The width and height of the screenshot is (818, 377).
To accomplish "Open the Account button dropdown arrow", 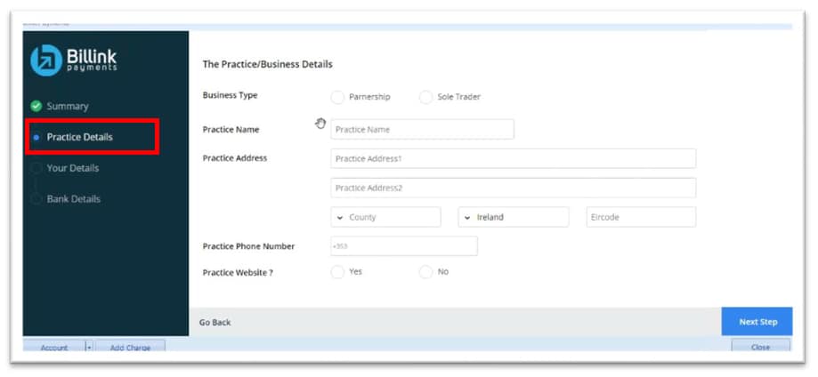I will tap(89, 348).
